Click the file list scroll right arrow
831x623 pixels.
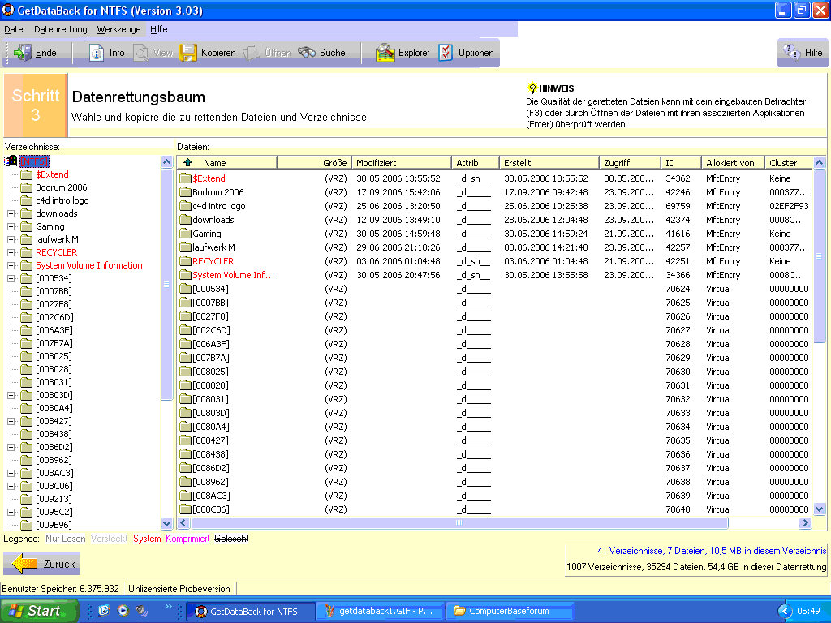pos(805,523)
